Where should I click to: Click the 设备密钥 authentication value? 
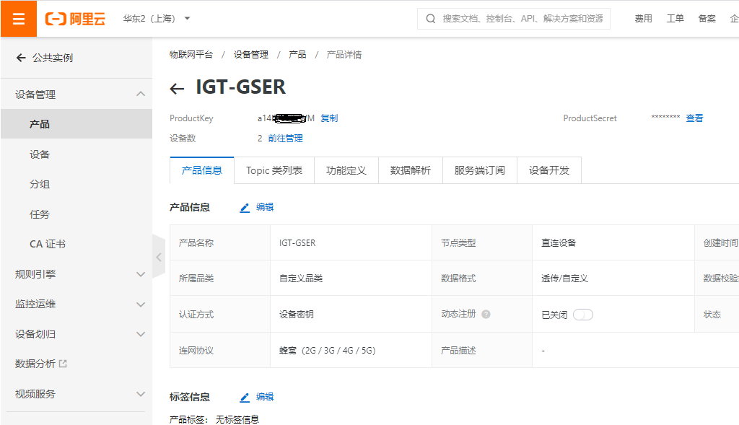point(296,314)
